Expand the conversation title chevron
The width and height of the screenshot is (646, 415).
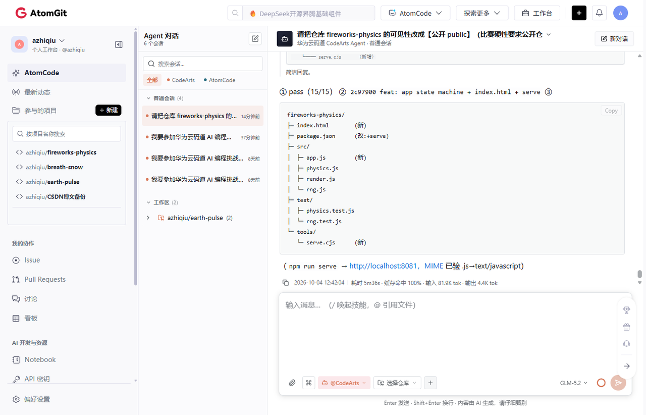point(549,34)
